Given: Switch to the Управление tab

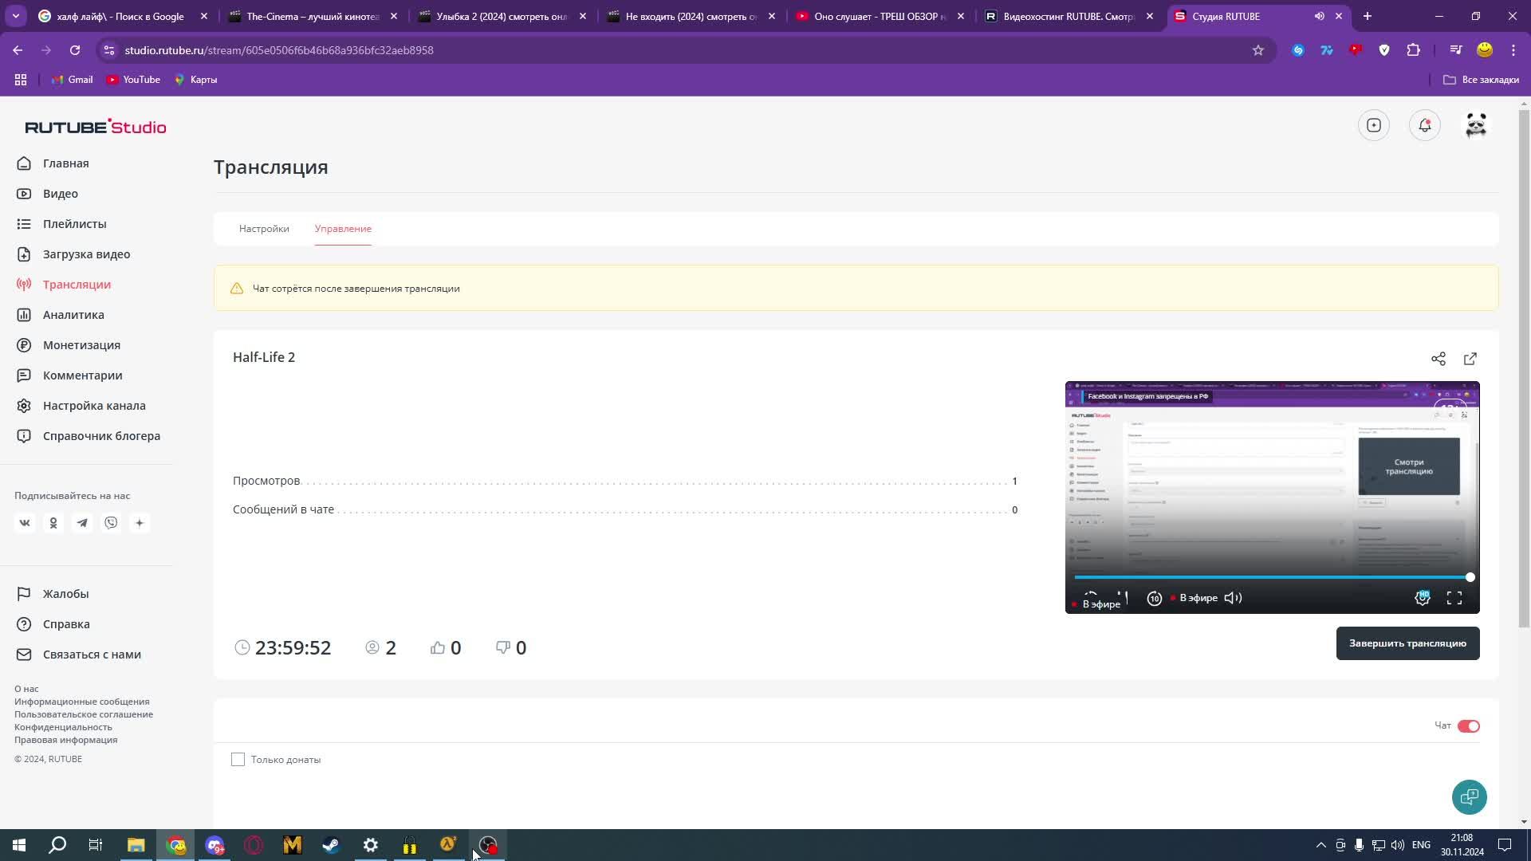Looking at the screenshot, I should click(x=343, y=229).
